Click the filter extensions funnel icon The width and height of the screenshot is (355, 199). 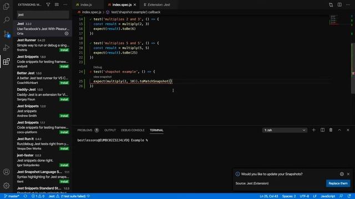pyautogui.click(x=48, y=4)
